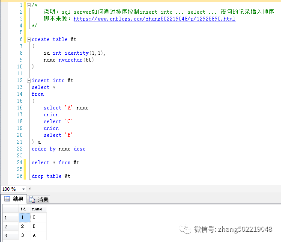This screenshot has height=242, width=281.
Task: Click the select 'B' line
Action: tap(58, 135)
